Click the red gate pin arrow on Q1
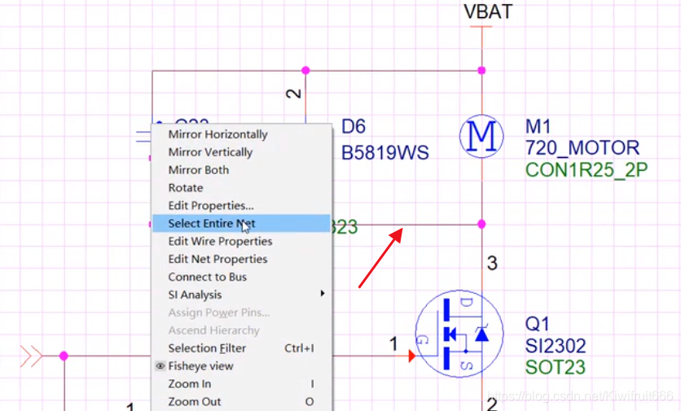 coord(412,356)
